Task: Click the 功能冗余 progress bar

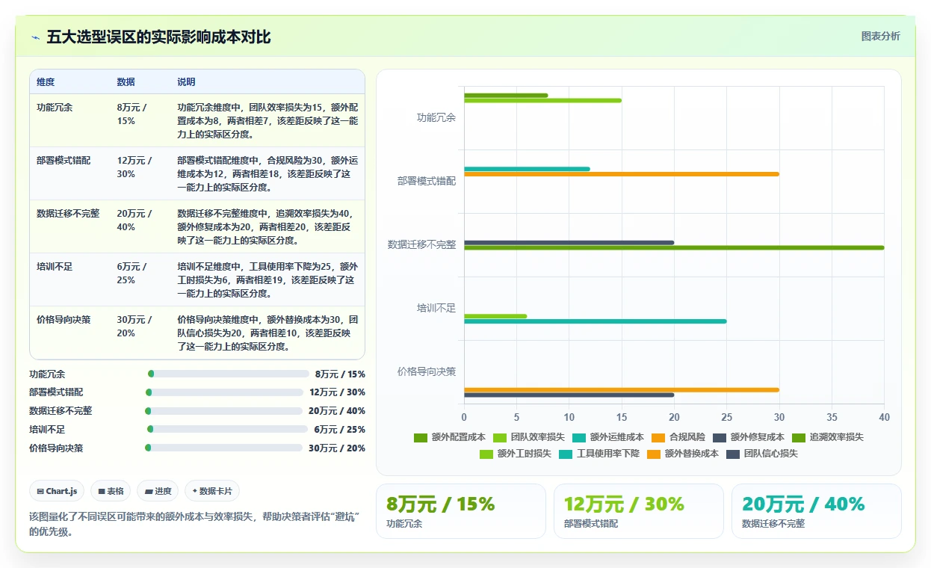Action: click(228, 374)
